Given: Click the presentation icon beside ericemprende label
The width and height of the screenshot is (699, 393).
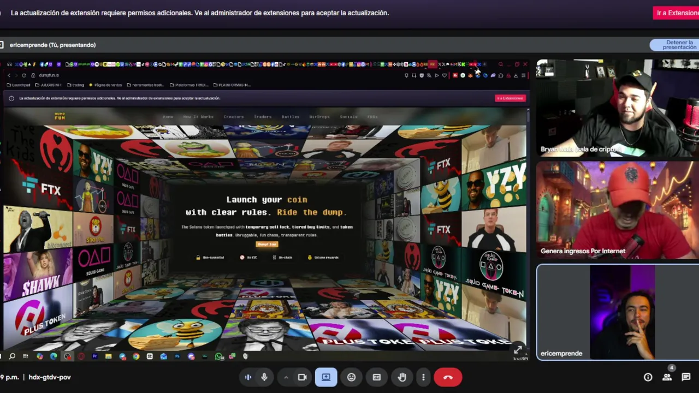Looking at the screenshot, I should click(x=2, y=45).
